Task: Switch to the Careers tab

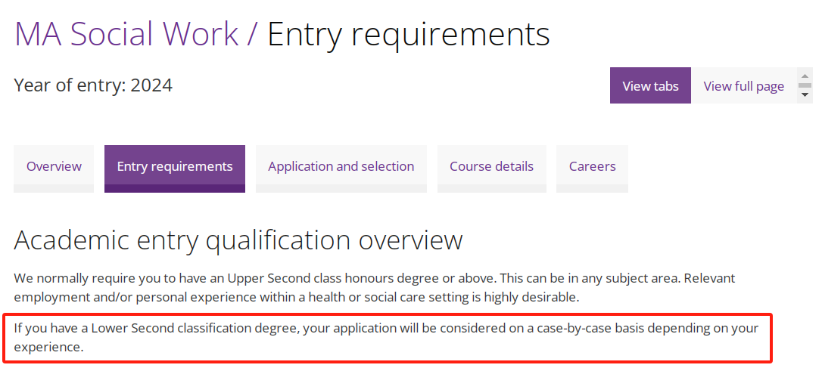Action: coord(592,166)
